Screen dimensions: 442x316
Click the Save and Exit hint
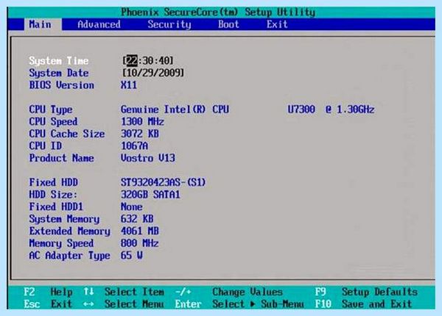click(x=377, y=304)
